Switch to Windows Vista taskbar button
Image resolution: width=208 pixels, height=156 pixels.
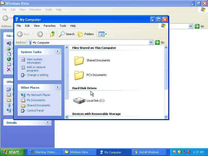coord(79,152)
